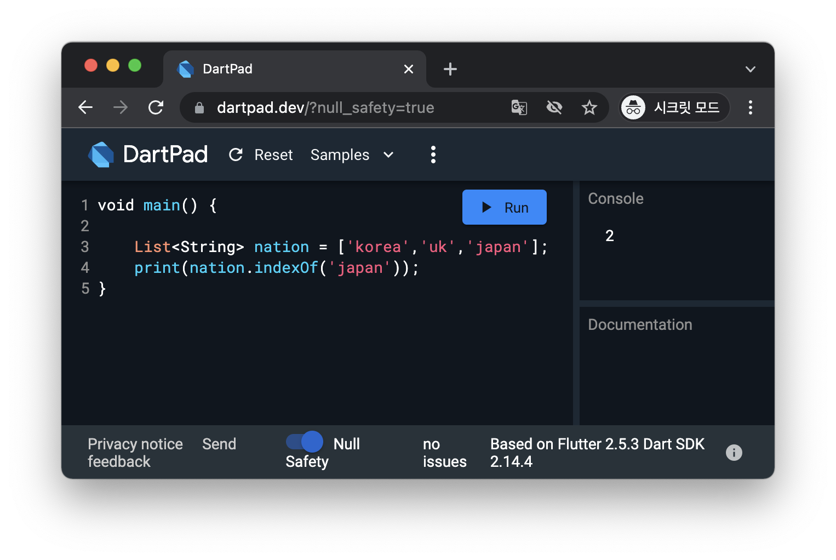Click the Reset button

[261, 155]
